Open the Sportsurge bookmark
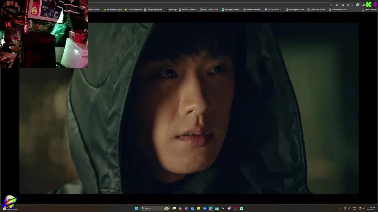The height and width of the screenshot is (212, 378). (171, 9)
